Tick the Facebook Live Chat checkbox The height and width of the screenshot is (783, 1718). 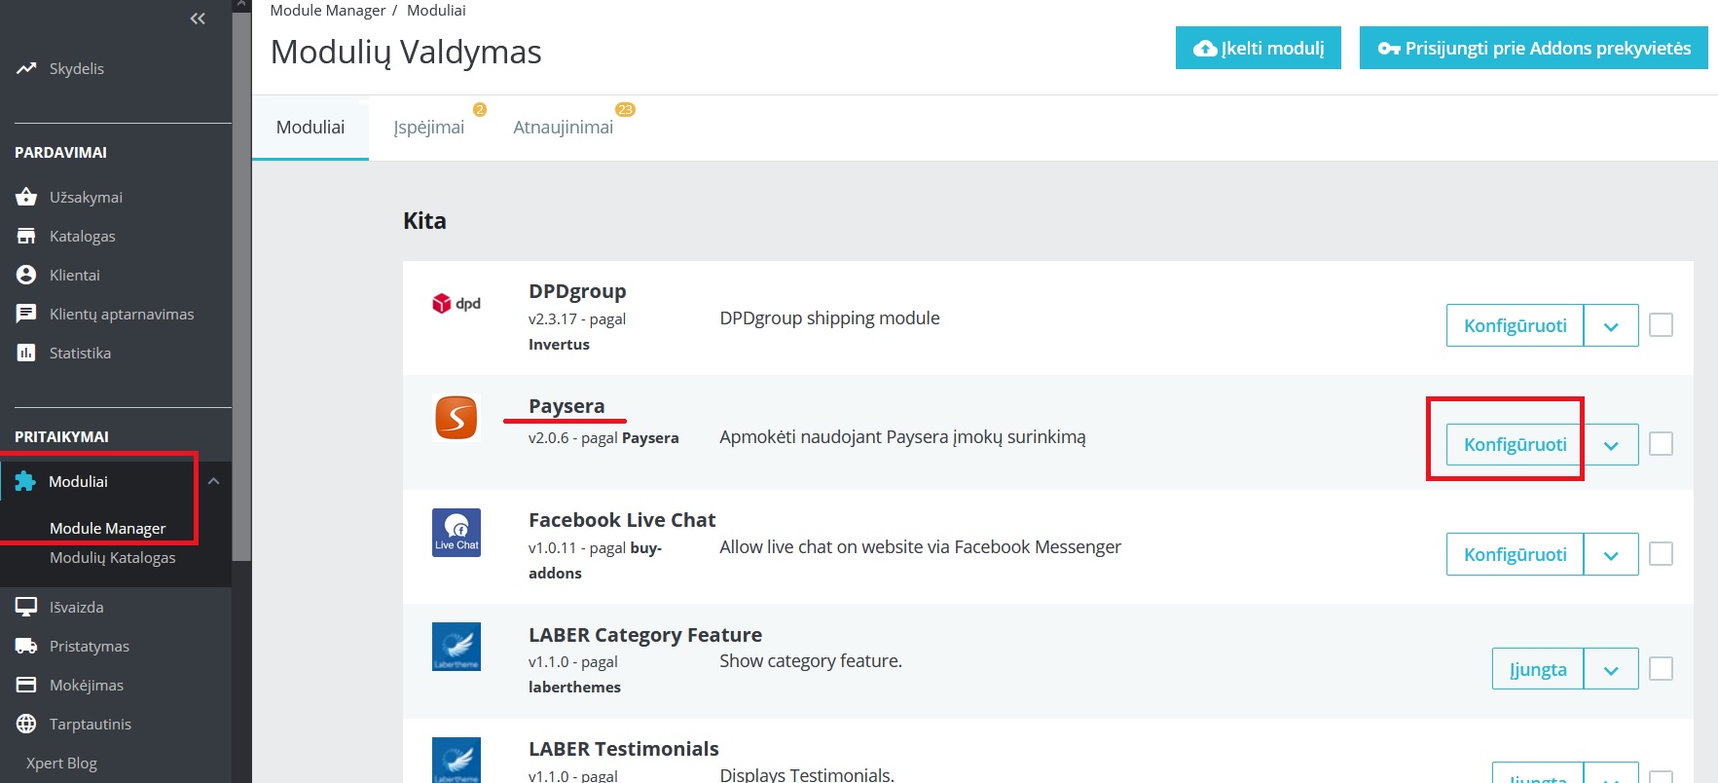pyautogui.click(x=1662, y=553)
